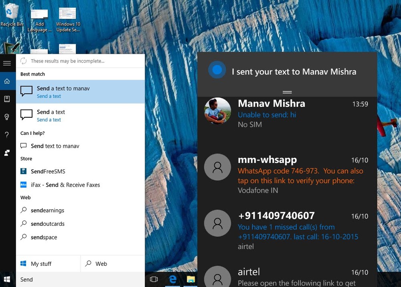Viewport: 401px width, 287px height.
Task: Click the Help question mark icon
Action: coord(7,135)
